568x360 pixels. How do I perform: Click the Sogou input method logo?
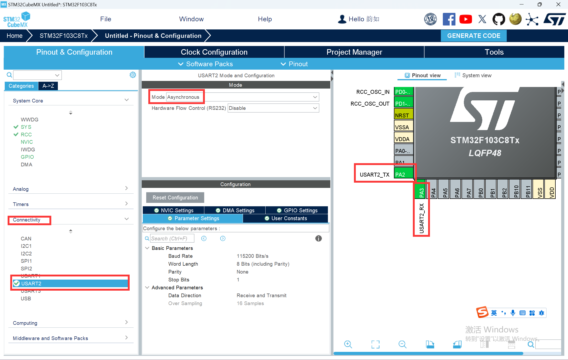coord(482,312)
